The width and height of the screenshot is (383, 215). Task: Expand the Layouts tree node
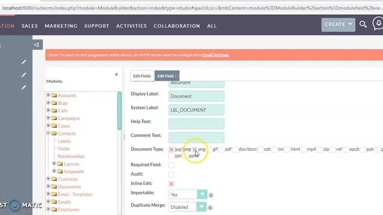(x=54, y=163)
